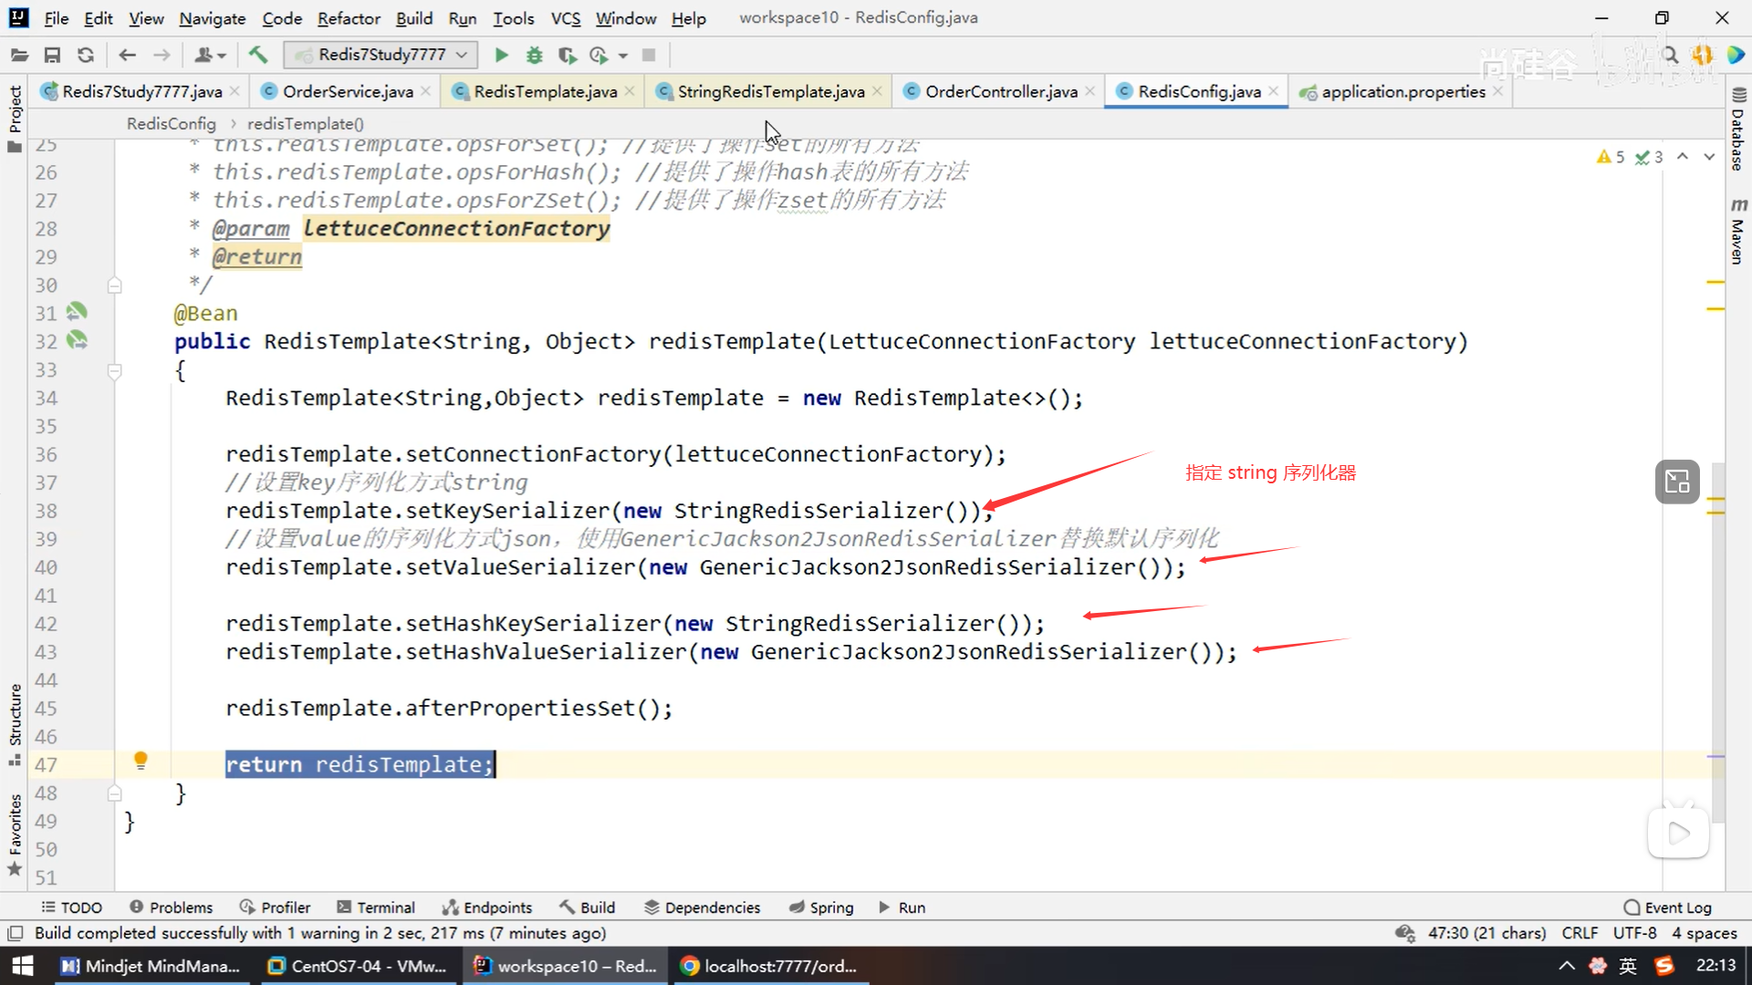Click the Synchronize refresh icon
Screen dimensions: 1752x985
[x=86, y=56]
